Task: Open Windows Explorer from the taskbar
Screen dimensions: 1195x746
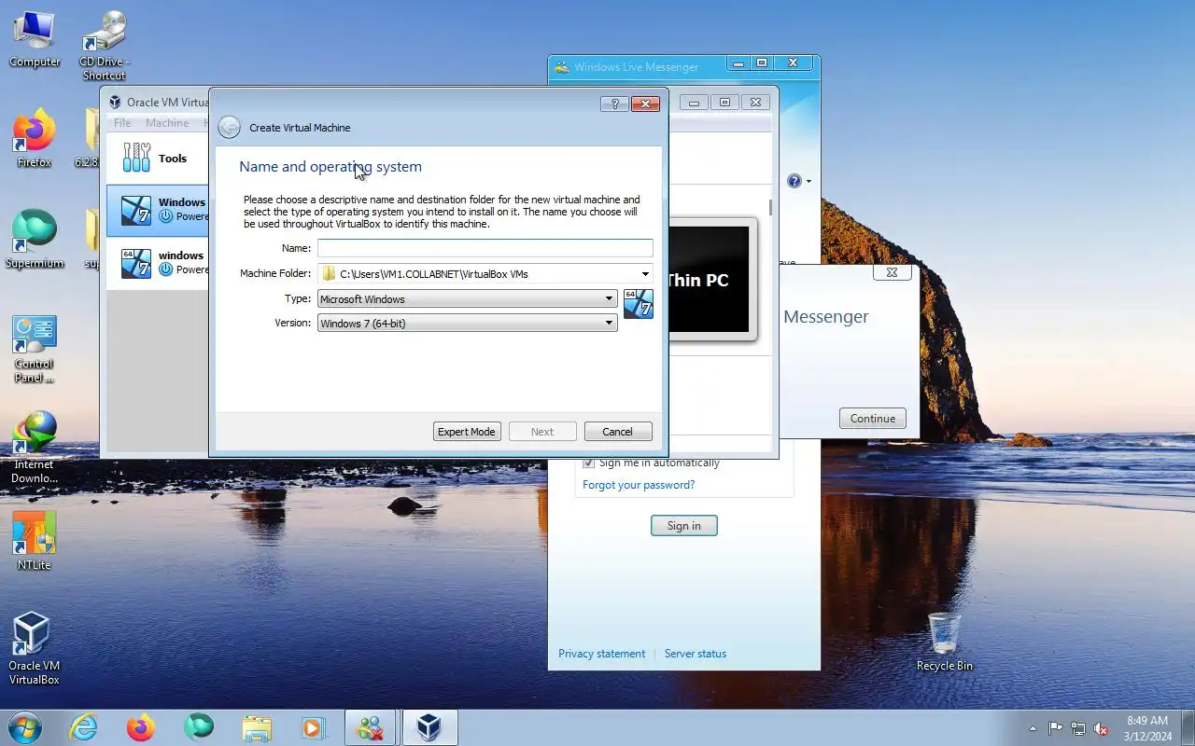Action: click(x=256, y=727)
